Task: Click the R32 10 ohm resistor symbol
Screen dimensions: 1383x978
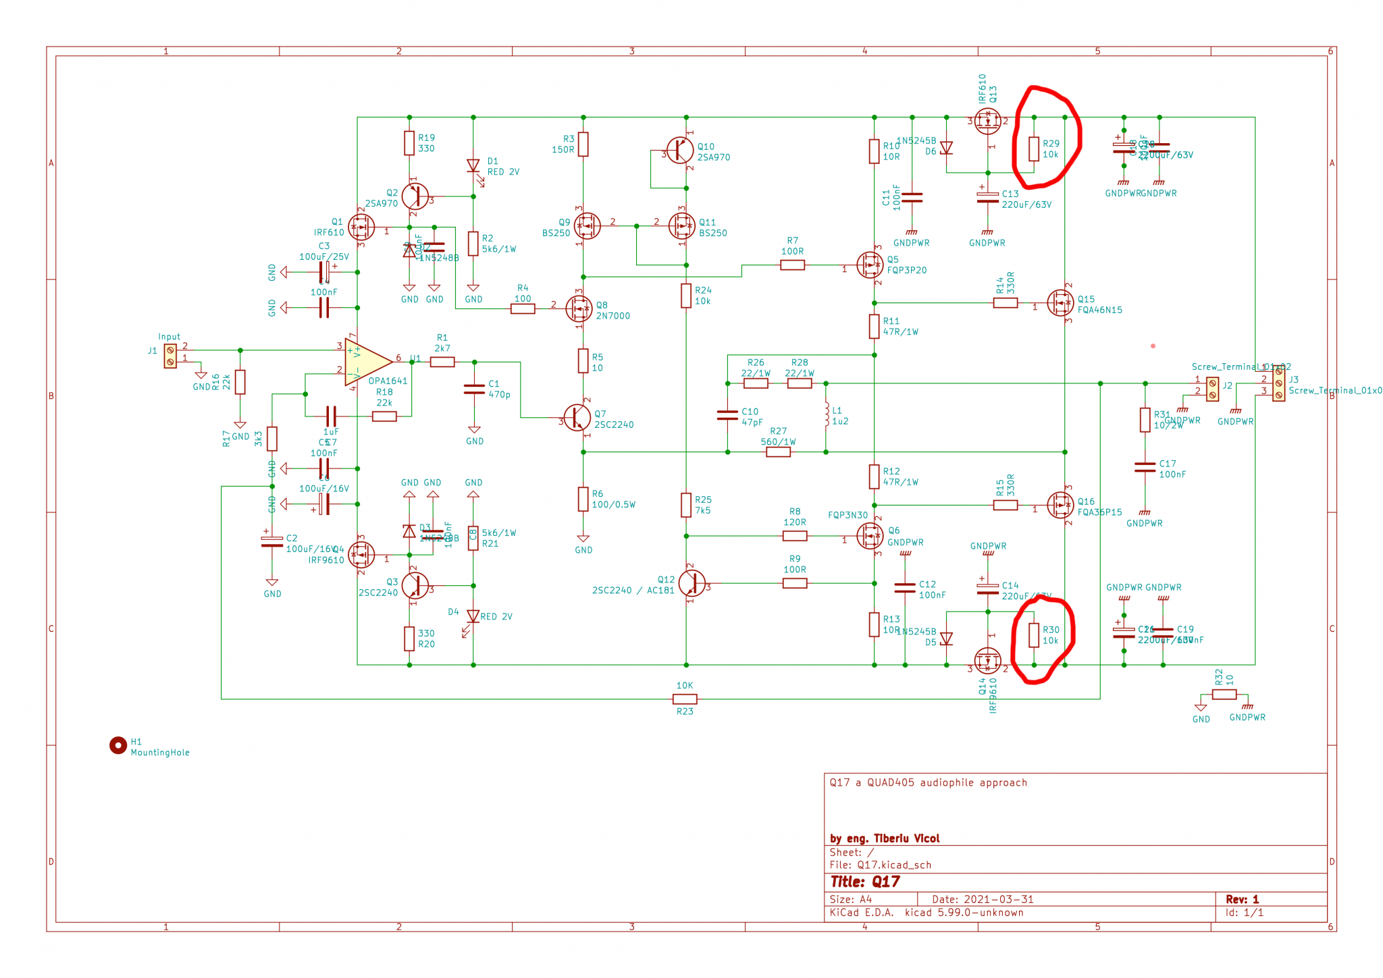Action: (1224, 695)
